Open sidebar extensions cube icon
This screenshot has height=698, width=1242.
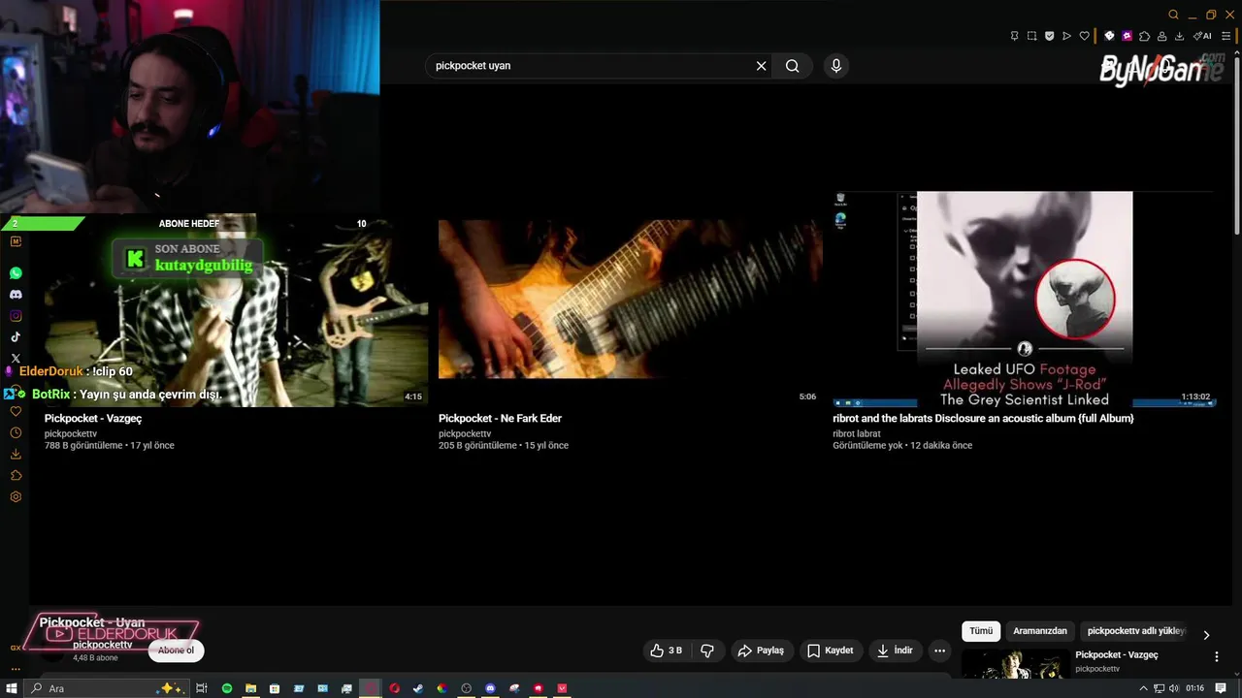(x=16, y=476)
